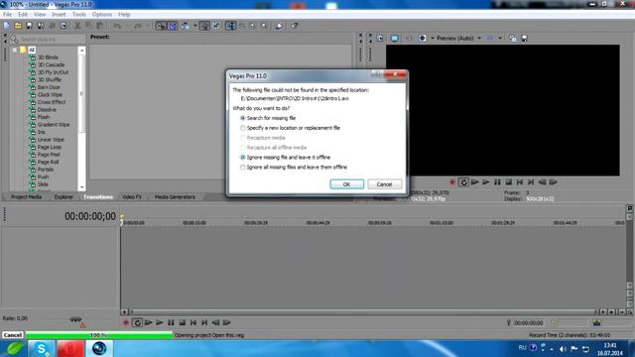This screenshot has width=635, height=357.
Task: Click the Search plug-ins input field
Action: coord(52,40)
